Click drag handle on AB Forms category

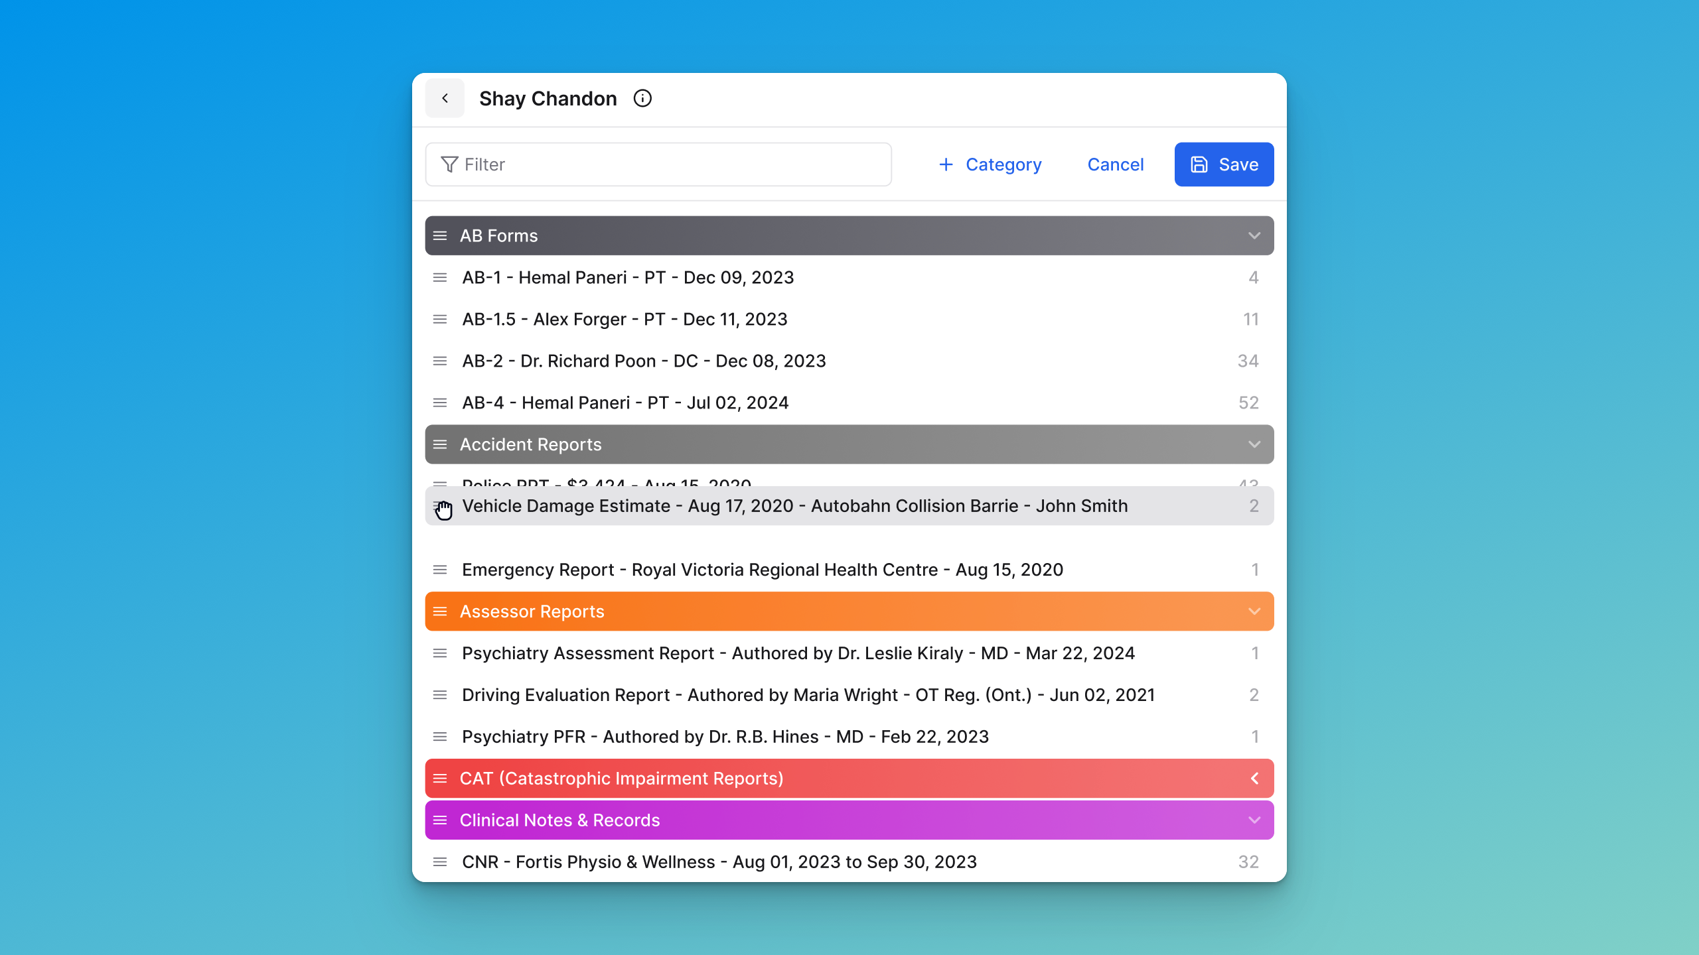click(440, 235)
